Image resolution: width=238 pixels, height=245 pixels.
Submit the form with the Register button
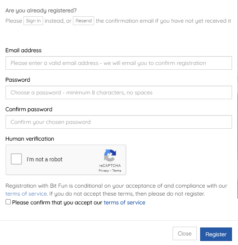click(x=216, y=234)
